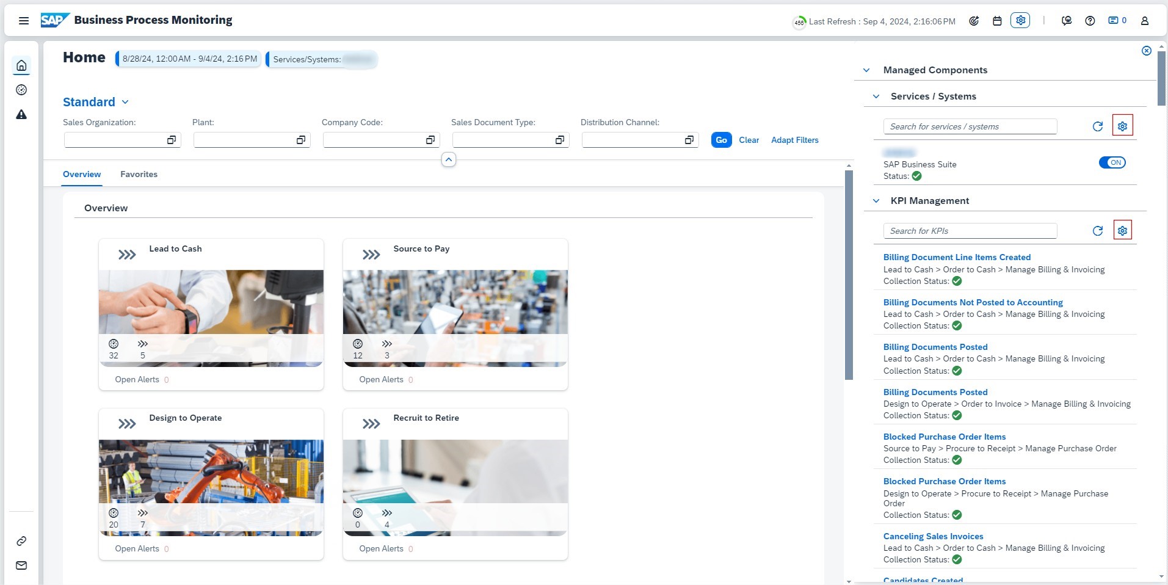Click the Alerts warning icon in sidebar
1168x585 pixels.
click(x=21, y=115)
